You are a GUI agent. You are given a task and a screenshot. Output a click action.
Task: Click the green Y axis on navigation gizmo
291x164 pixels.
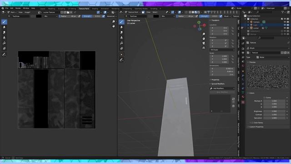(199, 22)
